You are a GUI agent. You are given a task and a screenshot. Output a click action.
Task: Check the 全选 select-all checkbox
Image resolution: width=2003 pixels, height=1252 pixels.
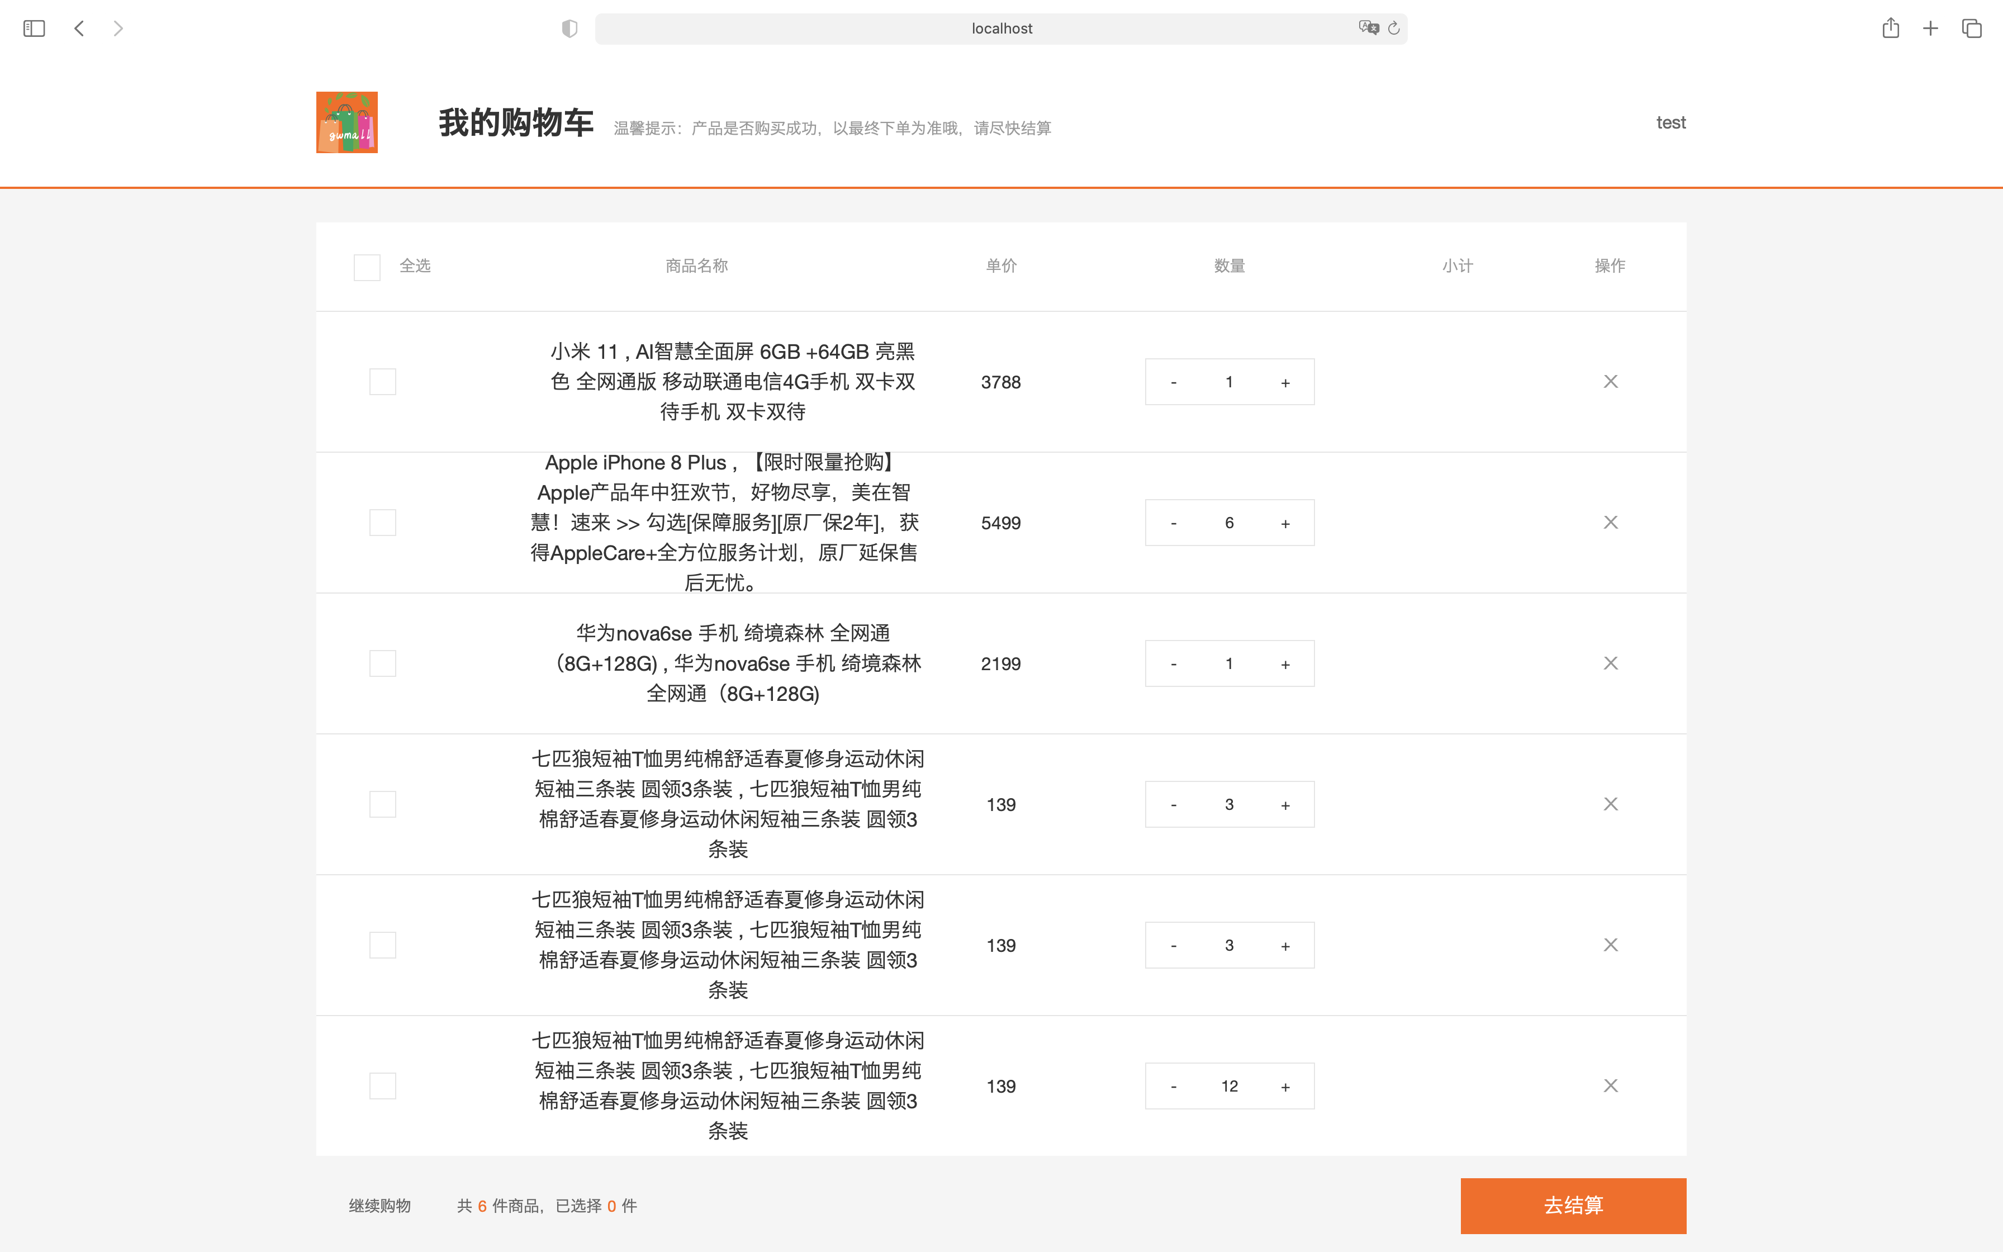point(367,267)
